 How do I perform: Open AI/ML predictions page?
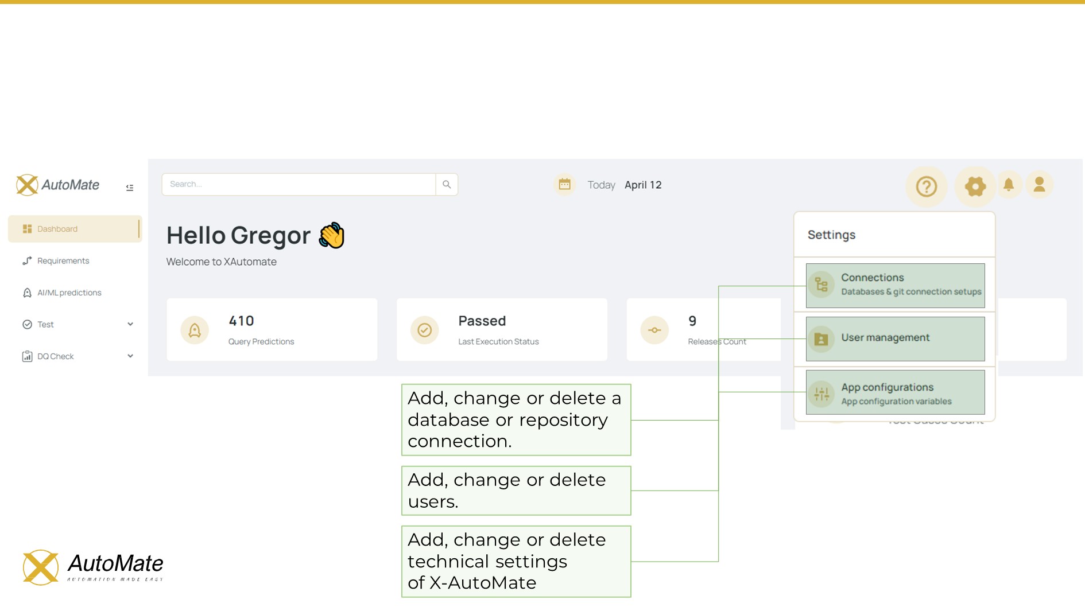[69, 293]
